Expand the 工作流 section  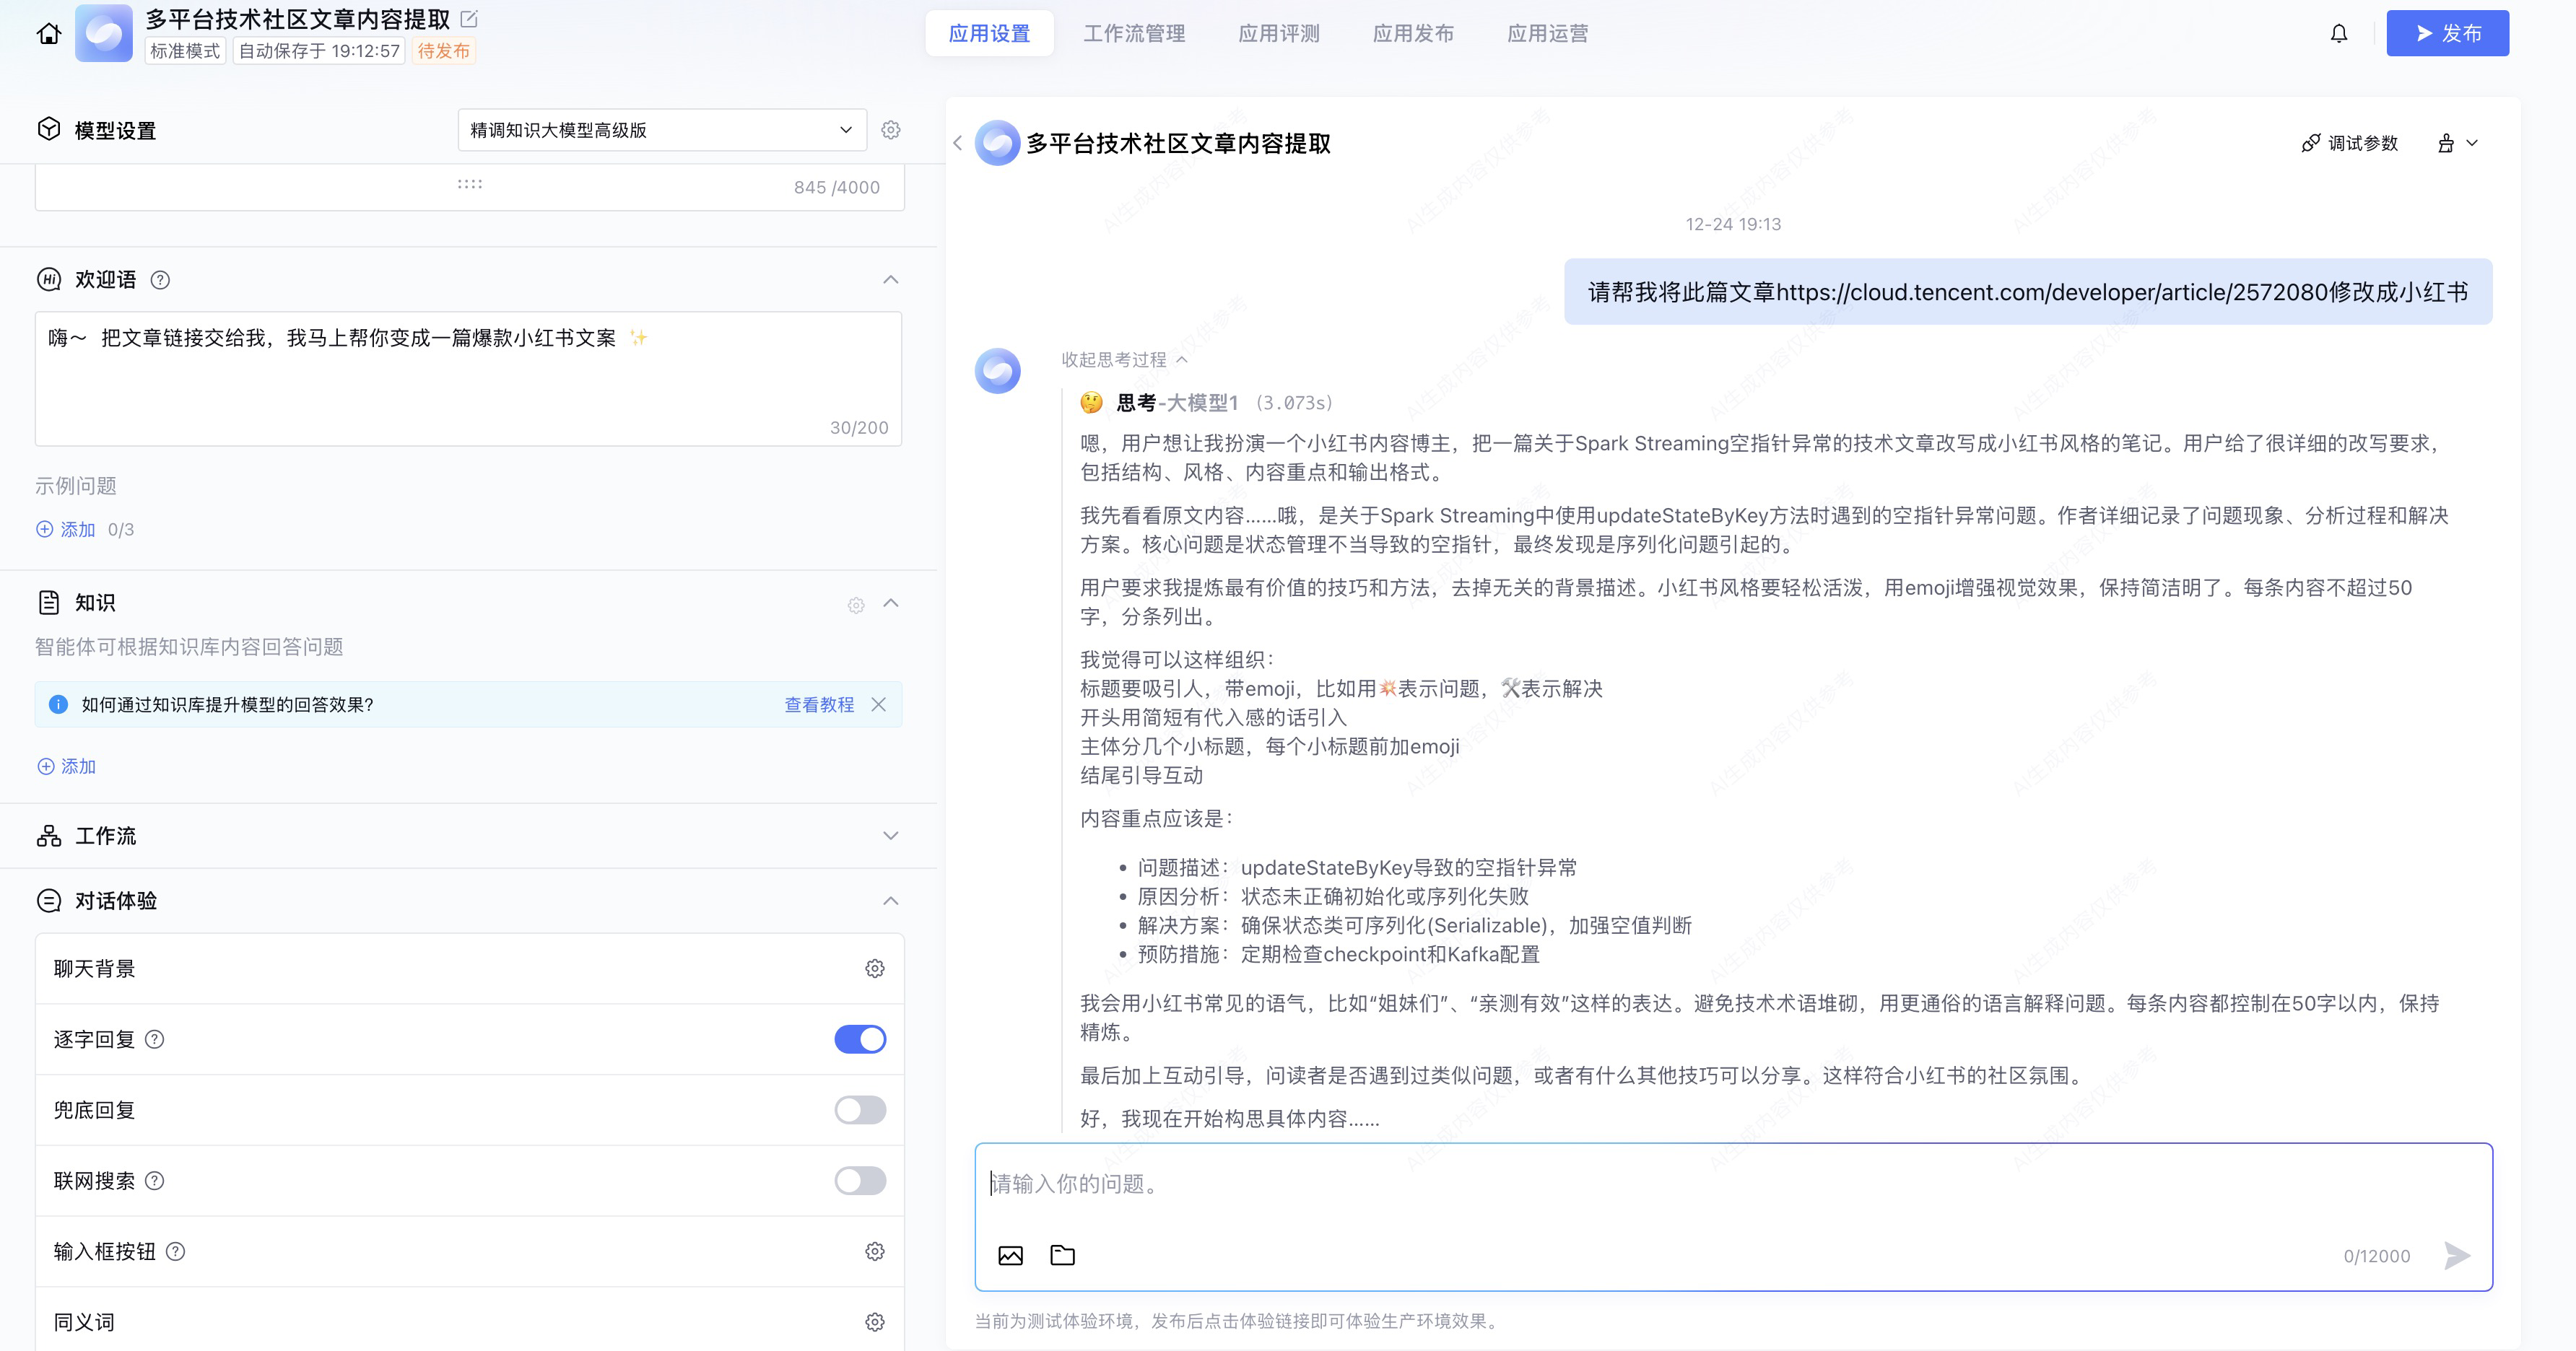click(890, 836)
